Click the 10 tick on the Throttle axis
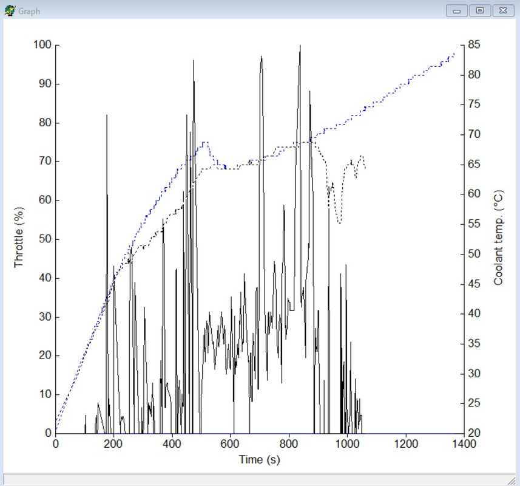Image resolution: width=520 pixels, height=486 pixels. point(45,394)
